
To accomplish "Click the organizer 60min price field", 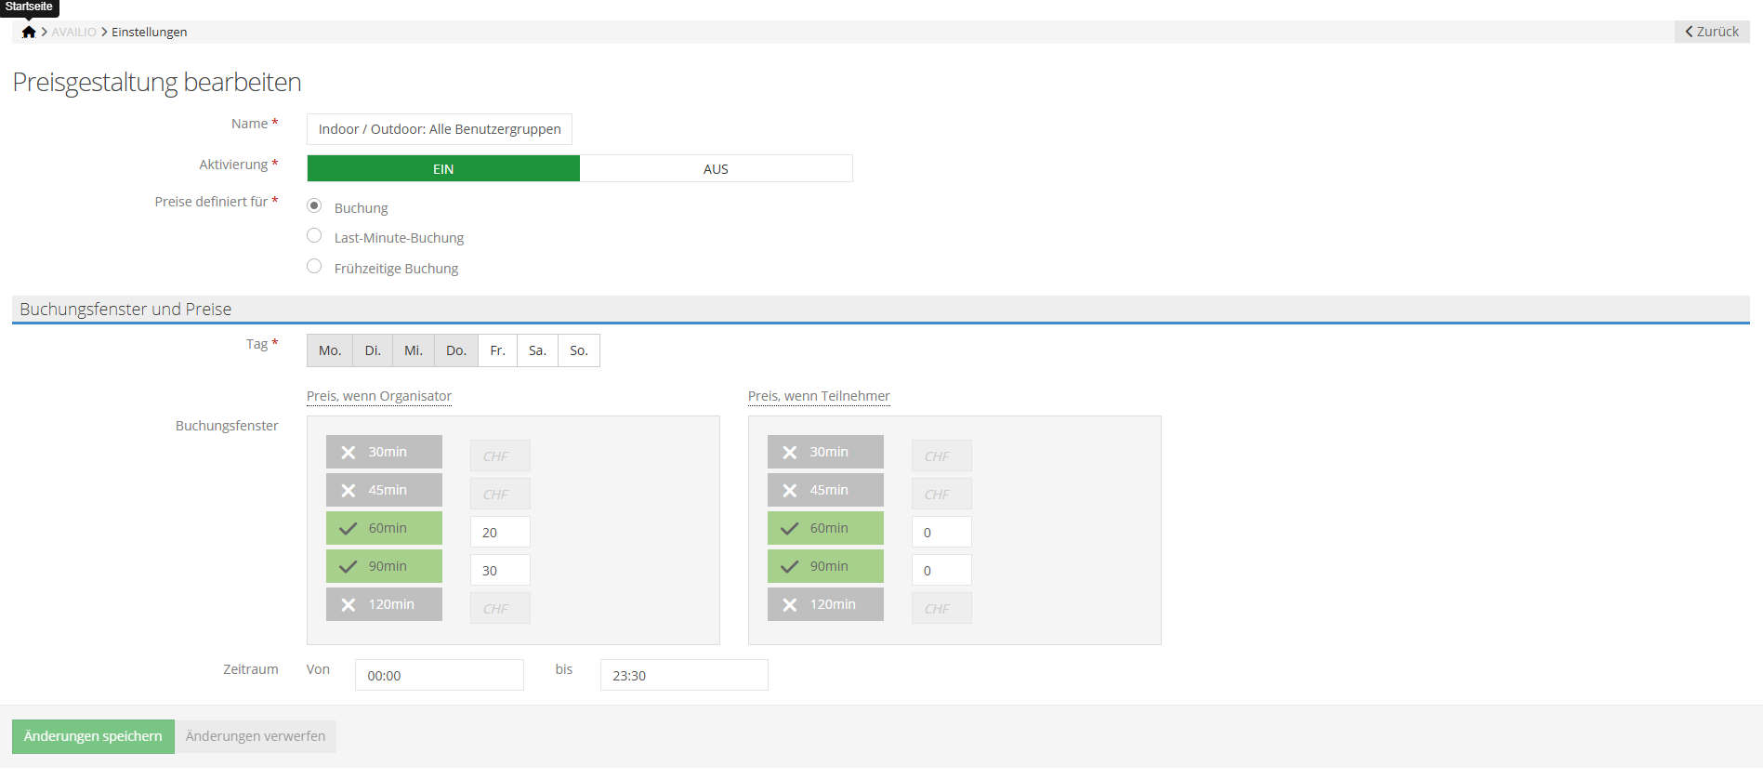I will pyautogui.click(x=500, y=533).
